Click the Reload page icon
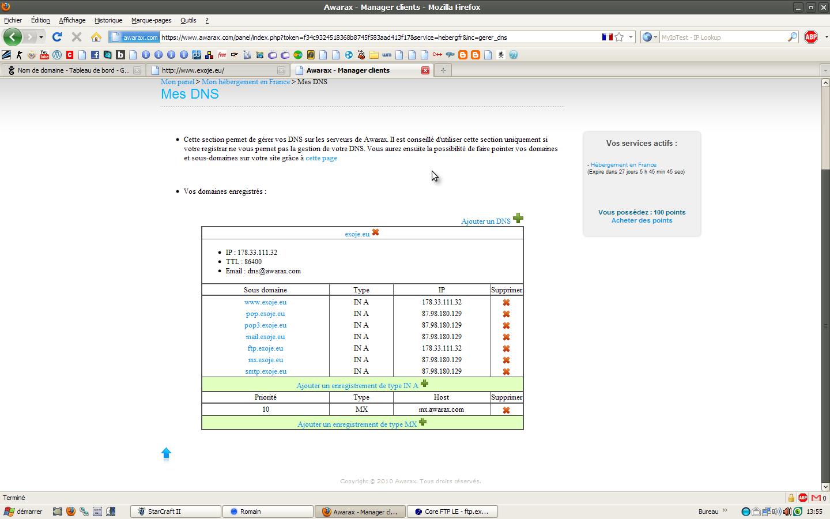 pos(56,37)
